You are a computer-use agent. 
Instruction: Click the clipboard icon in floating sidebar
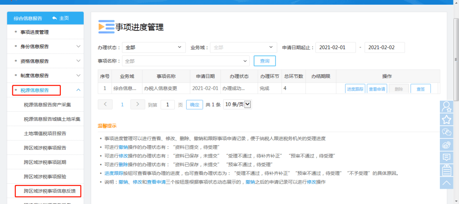[446, 170]
